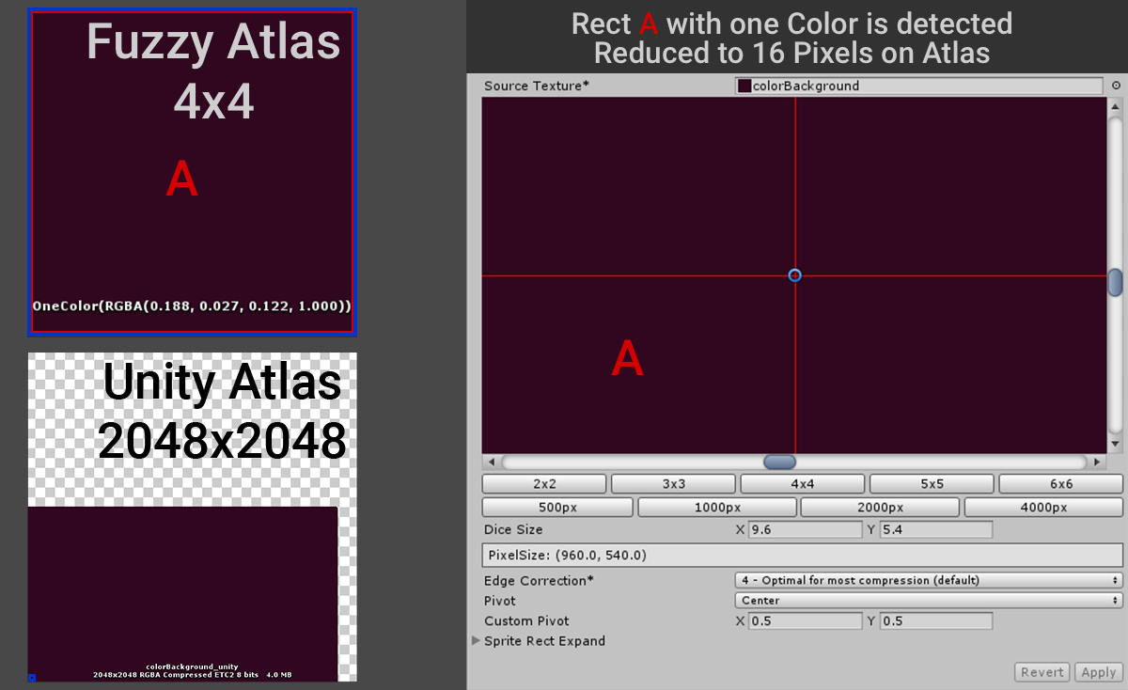Click the Dice Size Y input field

(x=936, y=530)
